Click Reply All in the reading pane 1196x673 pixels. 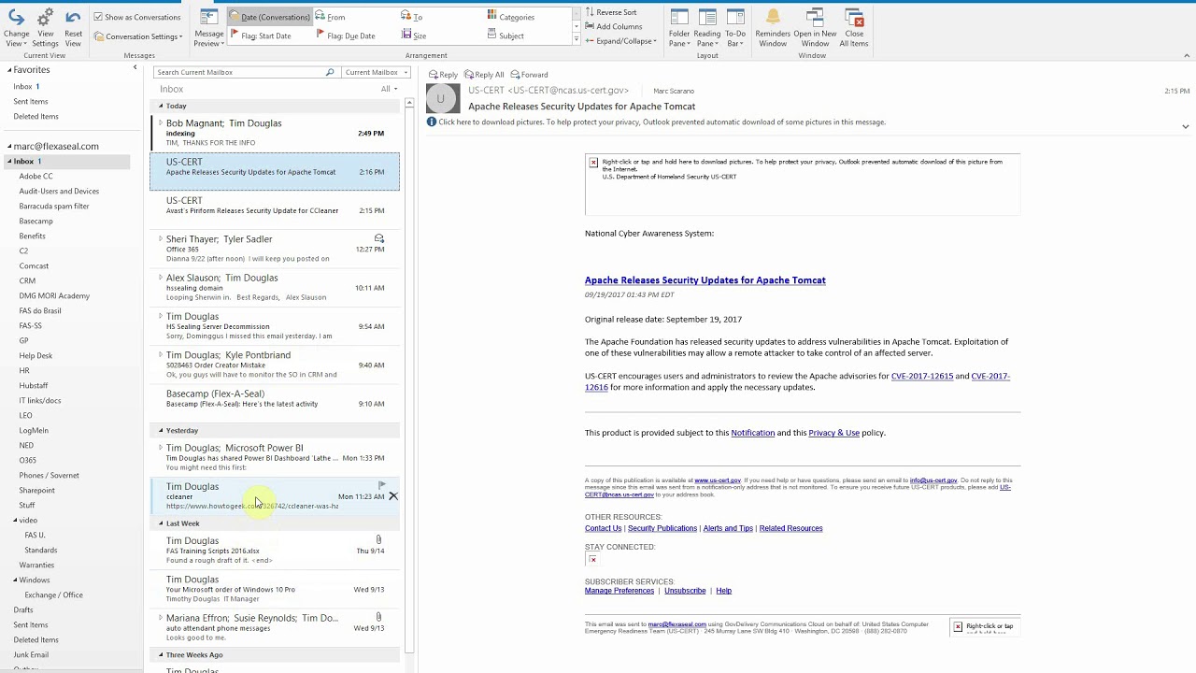pyautogui.click(x=484, y=75)
